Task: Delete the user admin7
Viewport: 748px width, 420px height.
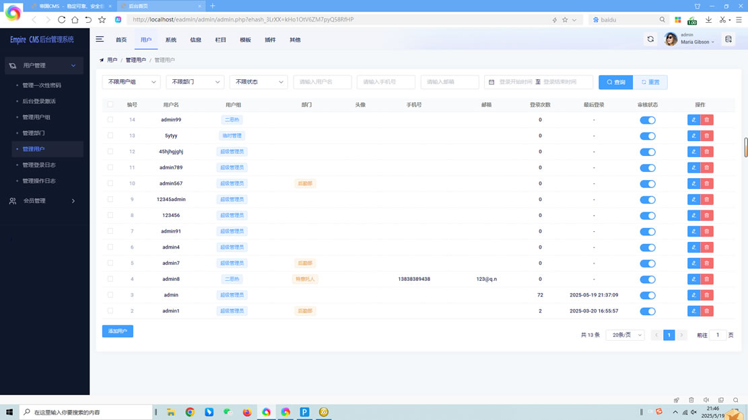Action: [x=707, y=263]
